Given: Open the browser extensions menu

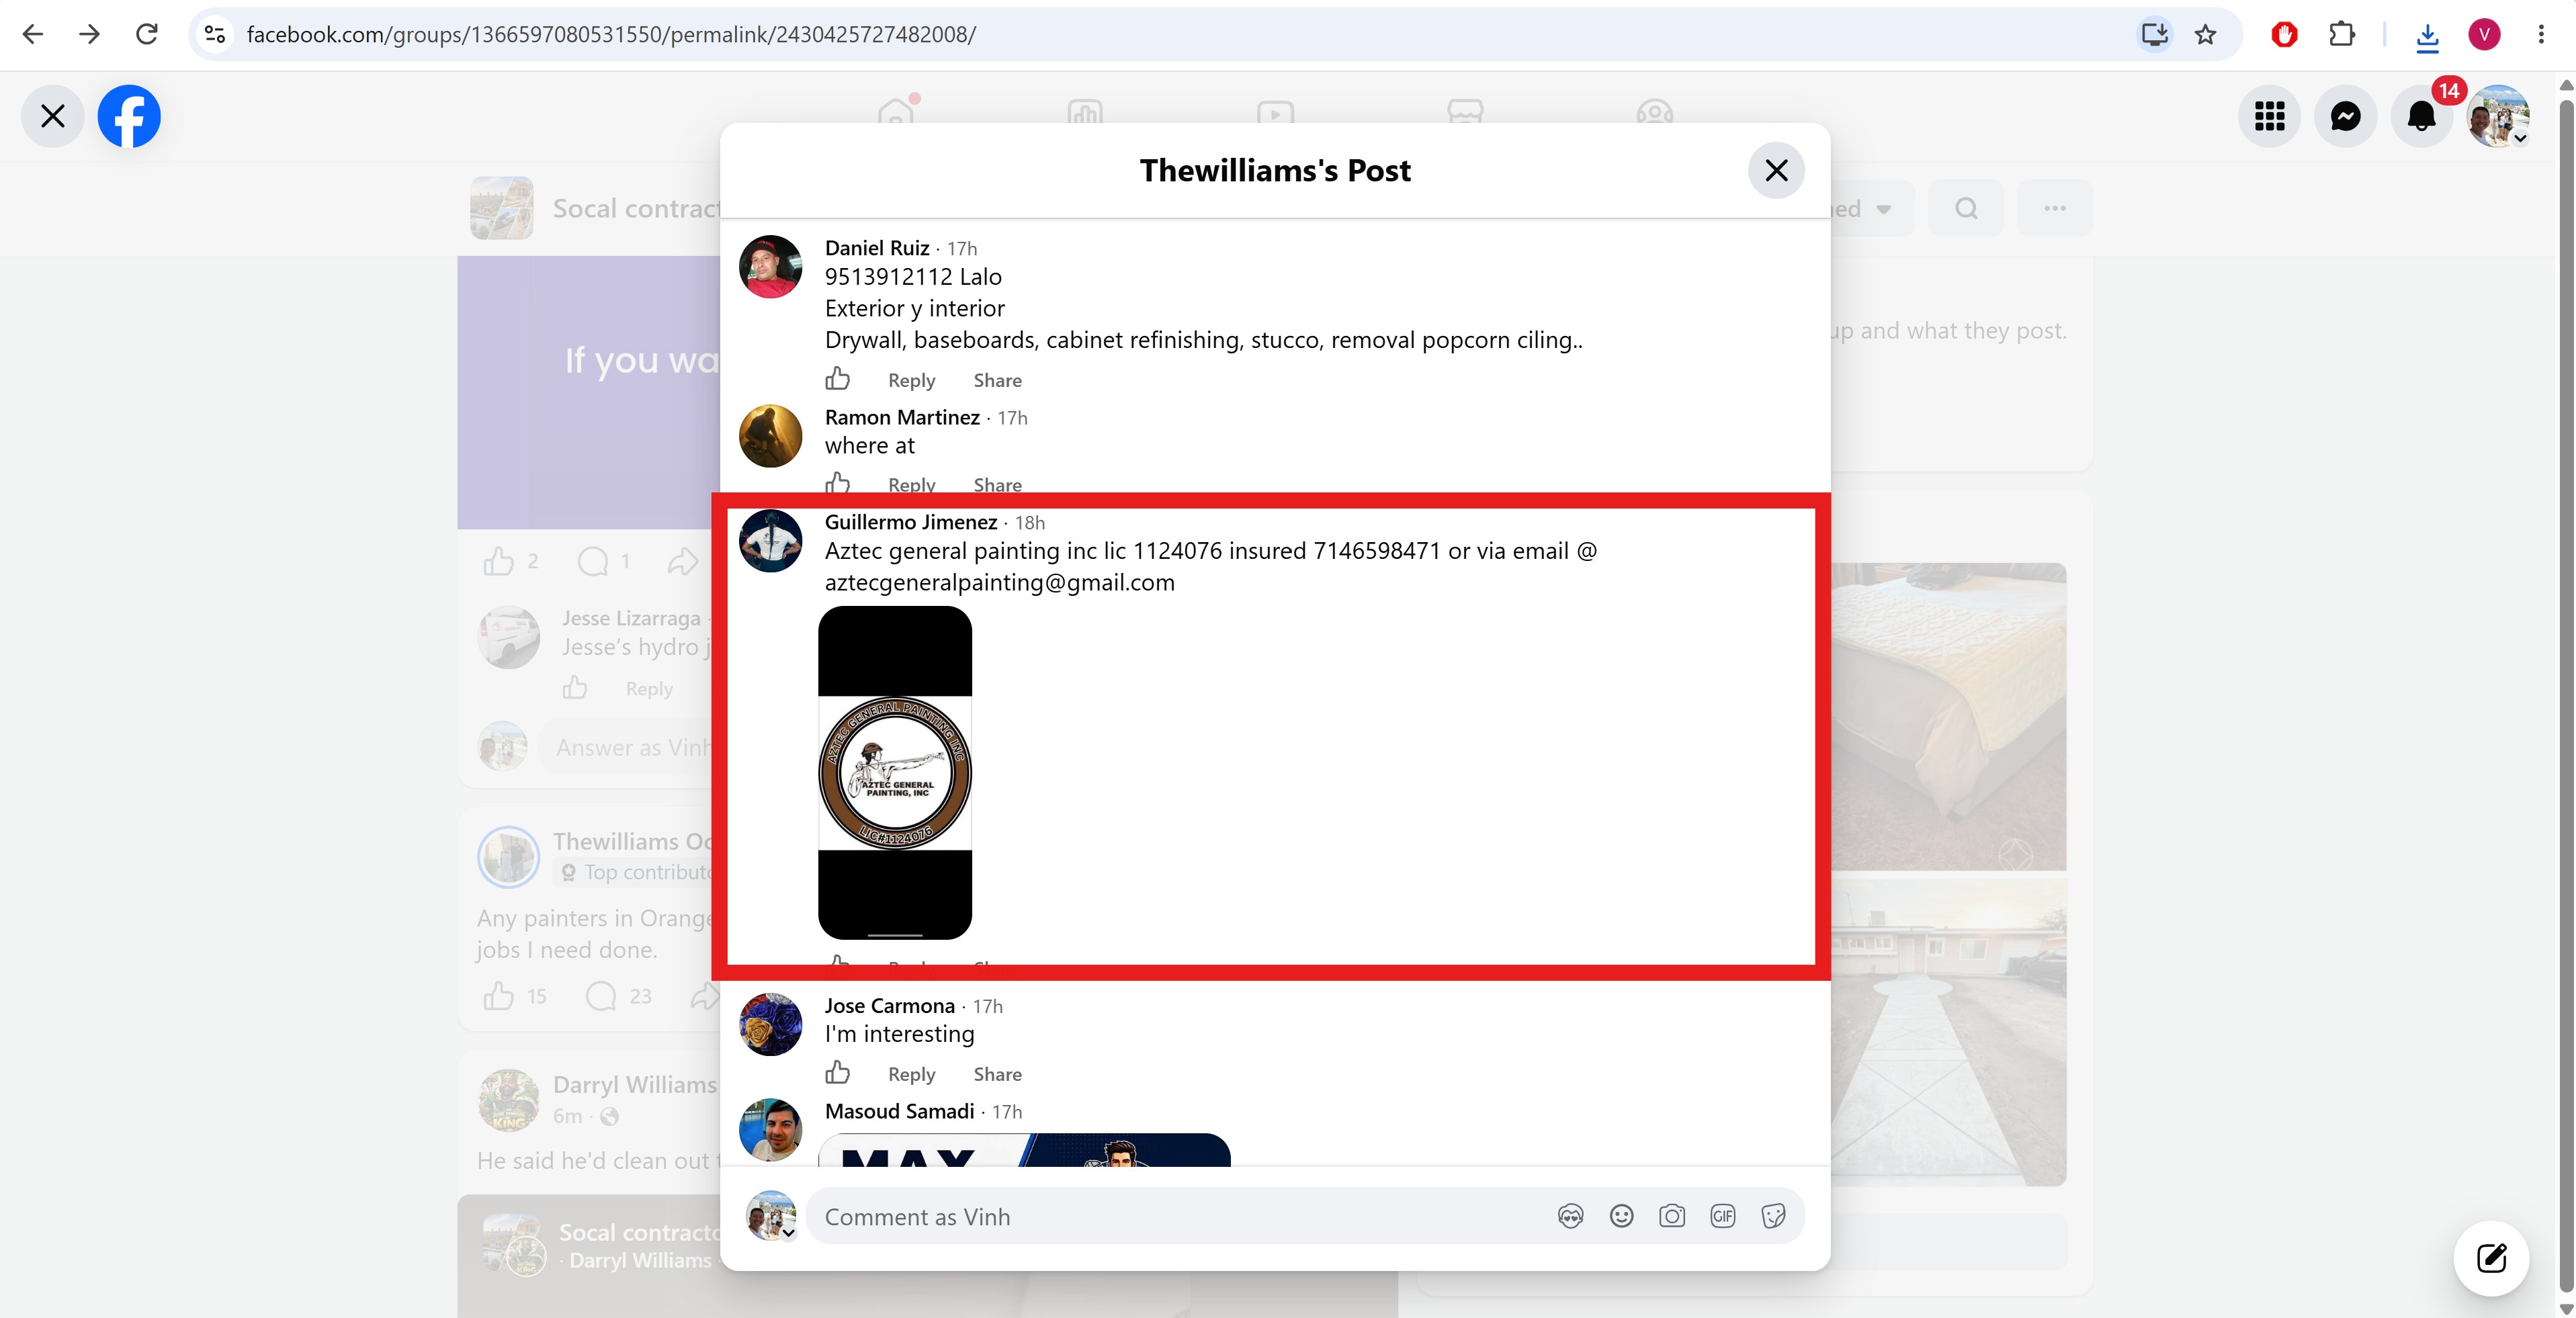Looking at the screenshot, I should click(x=2342, y=35).
